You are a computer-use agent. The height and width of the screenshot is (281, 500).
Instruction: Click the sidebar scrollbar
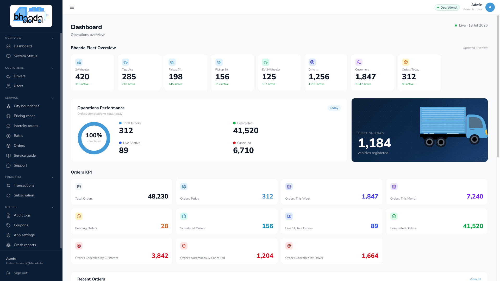61,140
